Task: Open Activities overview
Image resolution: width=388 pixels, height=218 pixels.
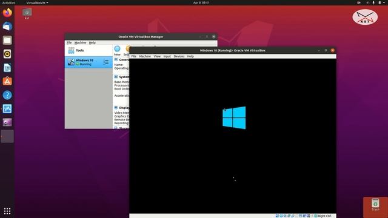Action: [x=8, y=2]
